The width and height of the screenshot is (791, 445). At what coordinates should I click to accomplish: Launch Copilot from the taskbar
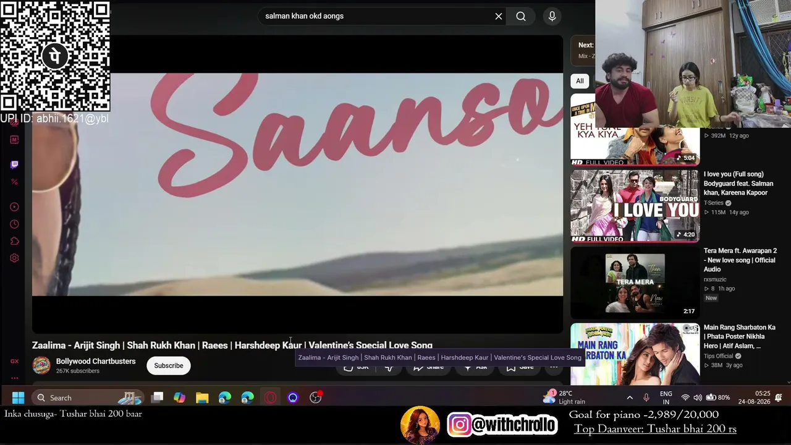(x=179, y=397)
